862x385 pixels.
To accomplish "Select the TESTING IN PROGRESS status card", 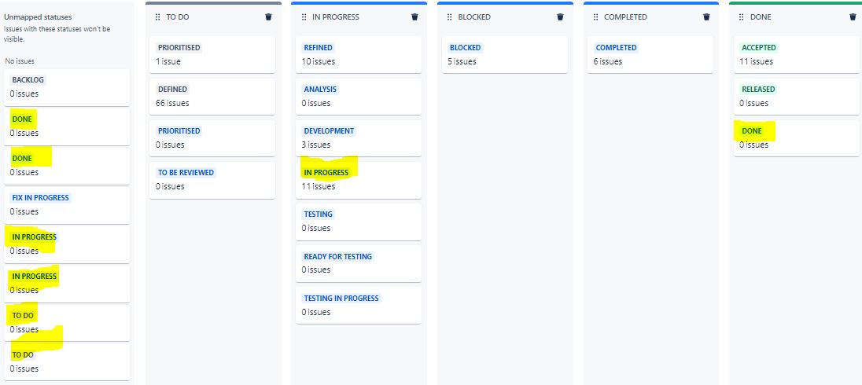I will (x=359, y=305).
